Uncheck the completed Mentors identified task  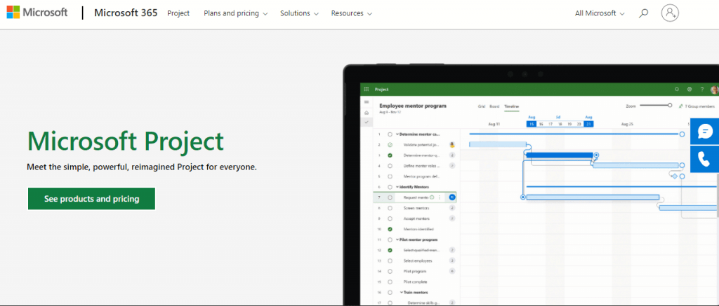click(390, 229)
